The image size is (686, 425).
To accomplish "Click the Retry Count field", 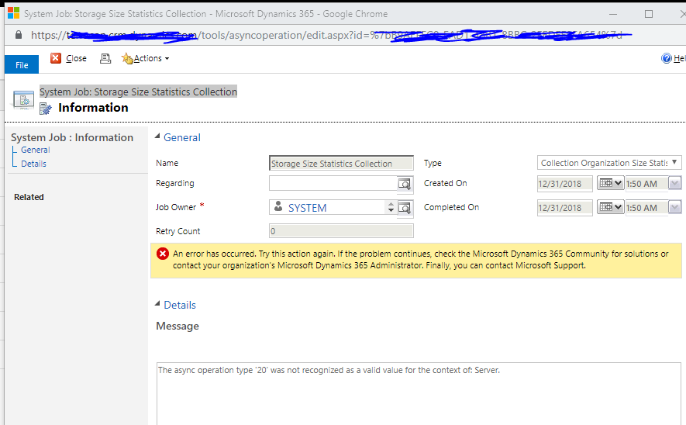I will click(341, 231).
